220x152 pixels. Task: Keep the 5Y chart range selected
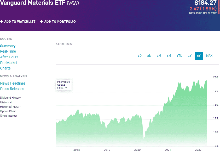199,56
